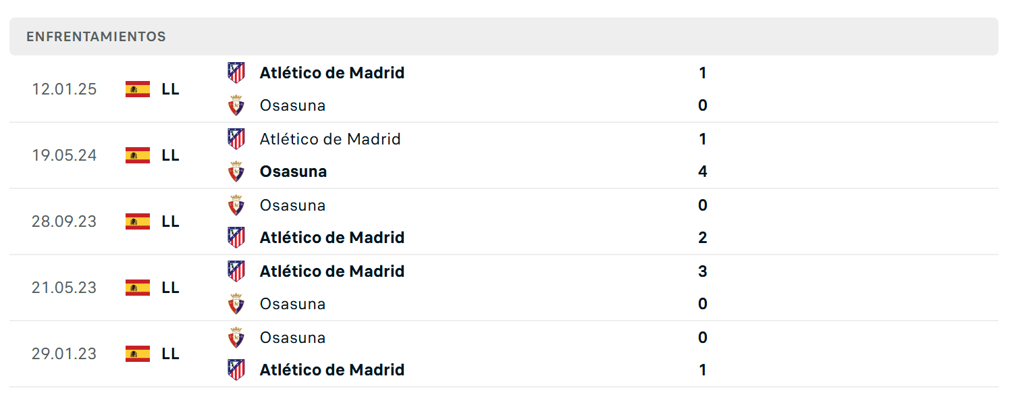Open Atlético de Madrid team in 12.01.25 match
Screen dimensions: 1010x399
pos(332,72)
